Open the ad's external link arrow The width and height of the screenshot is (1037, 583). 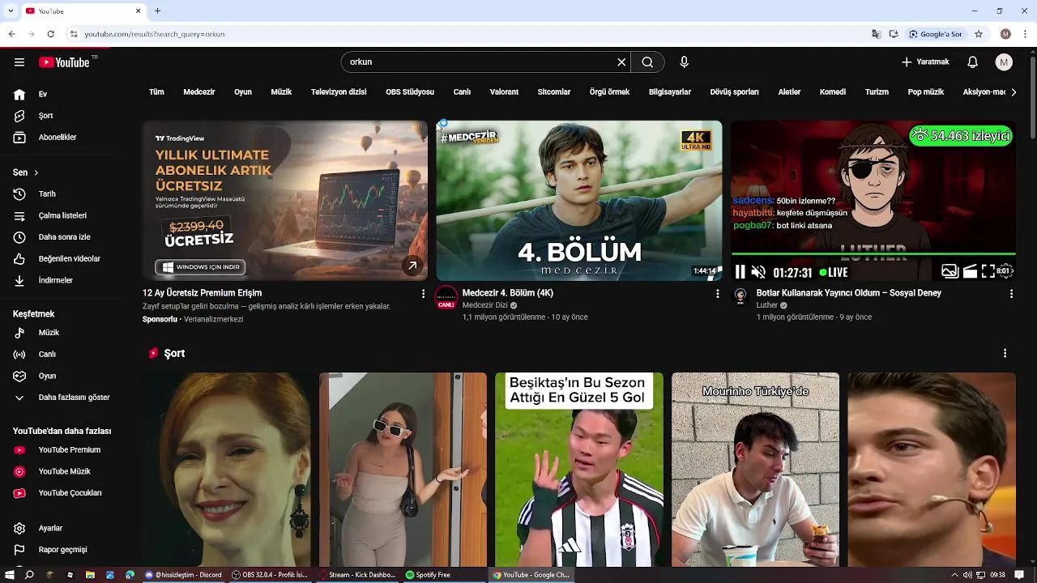tap(412, 266)
